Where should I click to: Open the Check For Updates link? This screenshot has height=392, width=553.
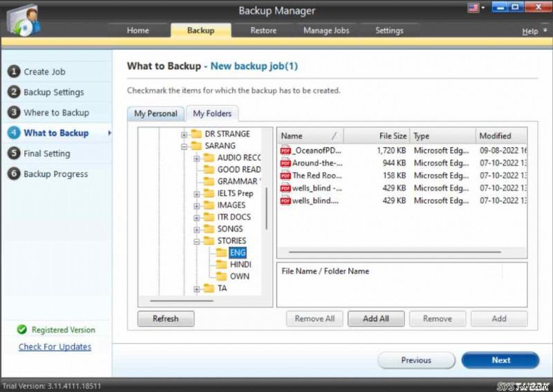click(55, 347)
